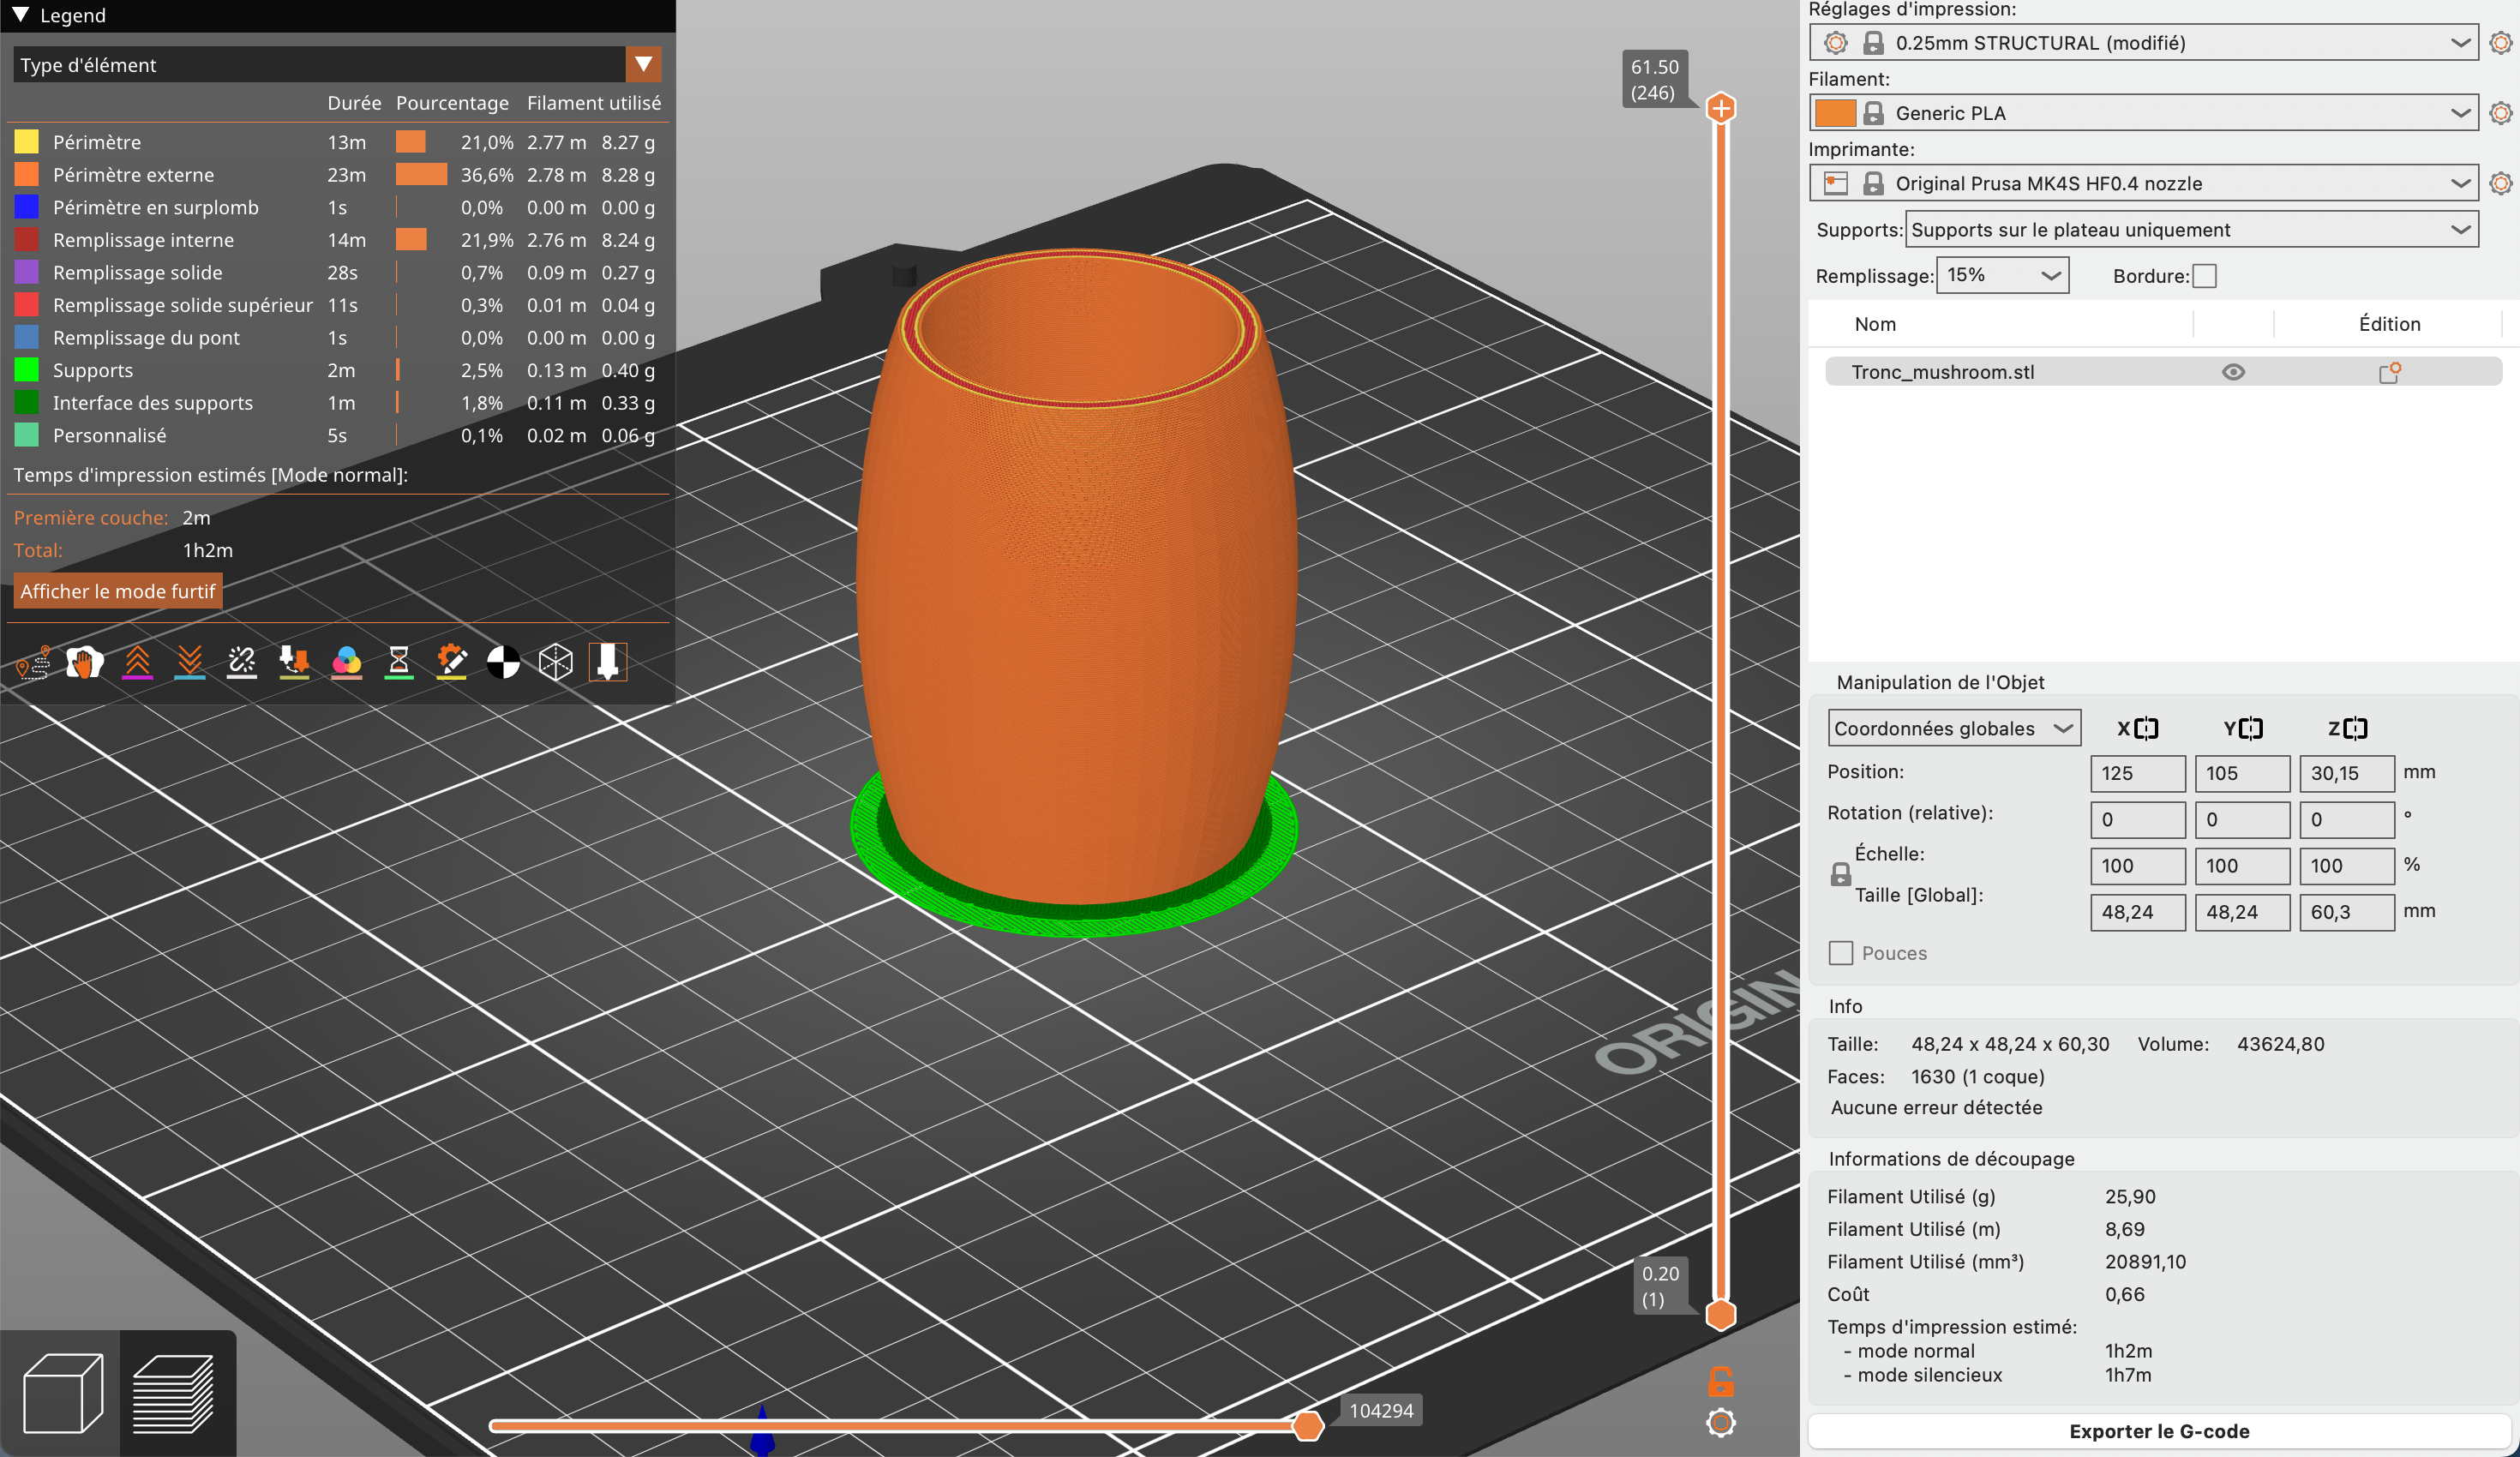Toggle shells cube icon
Image resolution: width=2520 pixels, height=1457 pixels.
coord(556,662)
